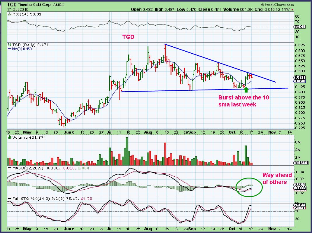Click the bold 0.471 price tag on axis
The image size is (312, 233).
point(299,77)
